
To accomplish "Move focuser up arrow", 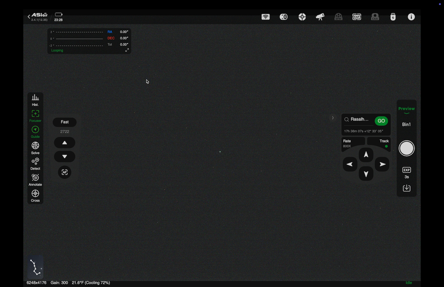I will [65, 143].
